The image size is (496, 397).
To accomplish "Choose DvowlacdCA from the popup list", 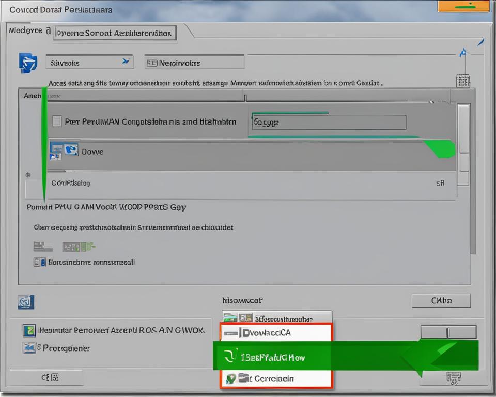I will point(276,333).
